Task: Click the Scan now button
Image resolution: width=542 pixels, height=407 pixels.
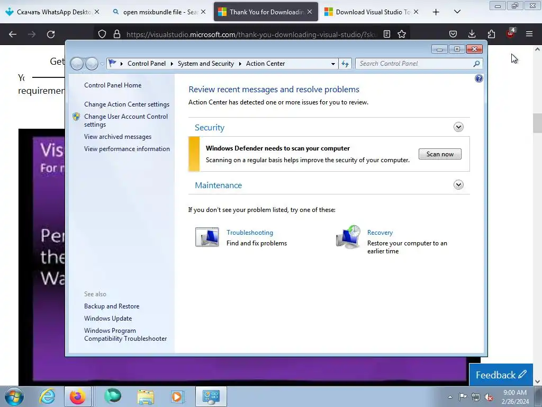Action: (440, 154)
